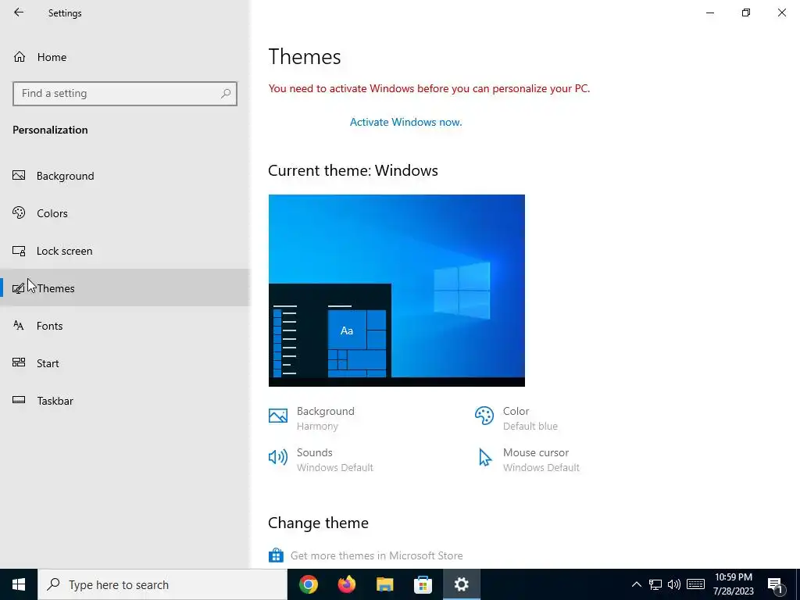800x600 pixels.
Task: Go to Lock screen settings
Action: click(x=125, y=251)
